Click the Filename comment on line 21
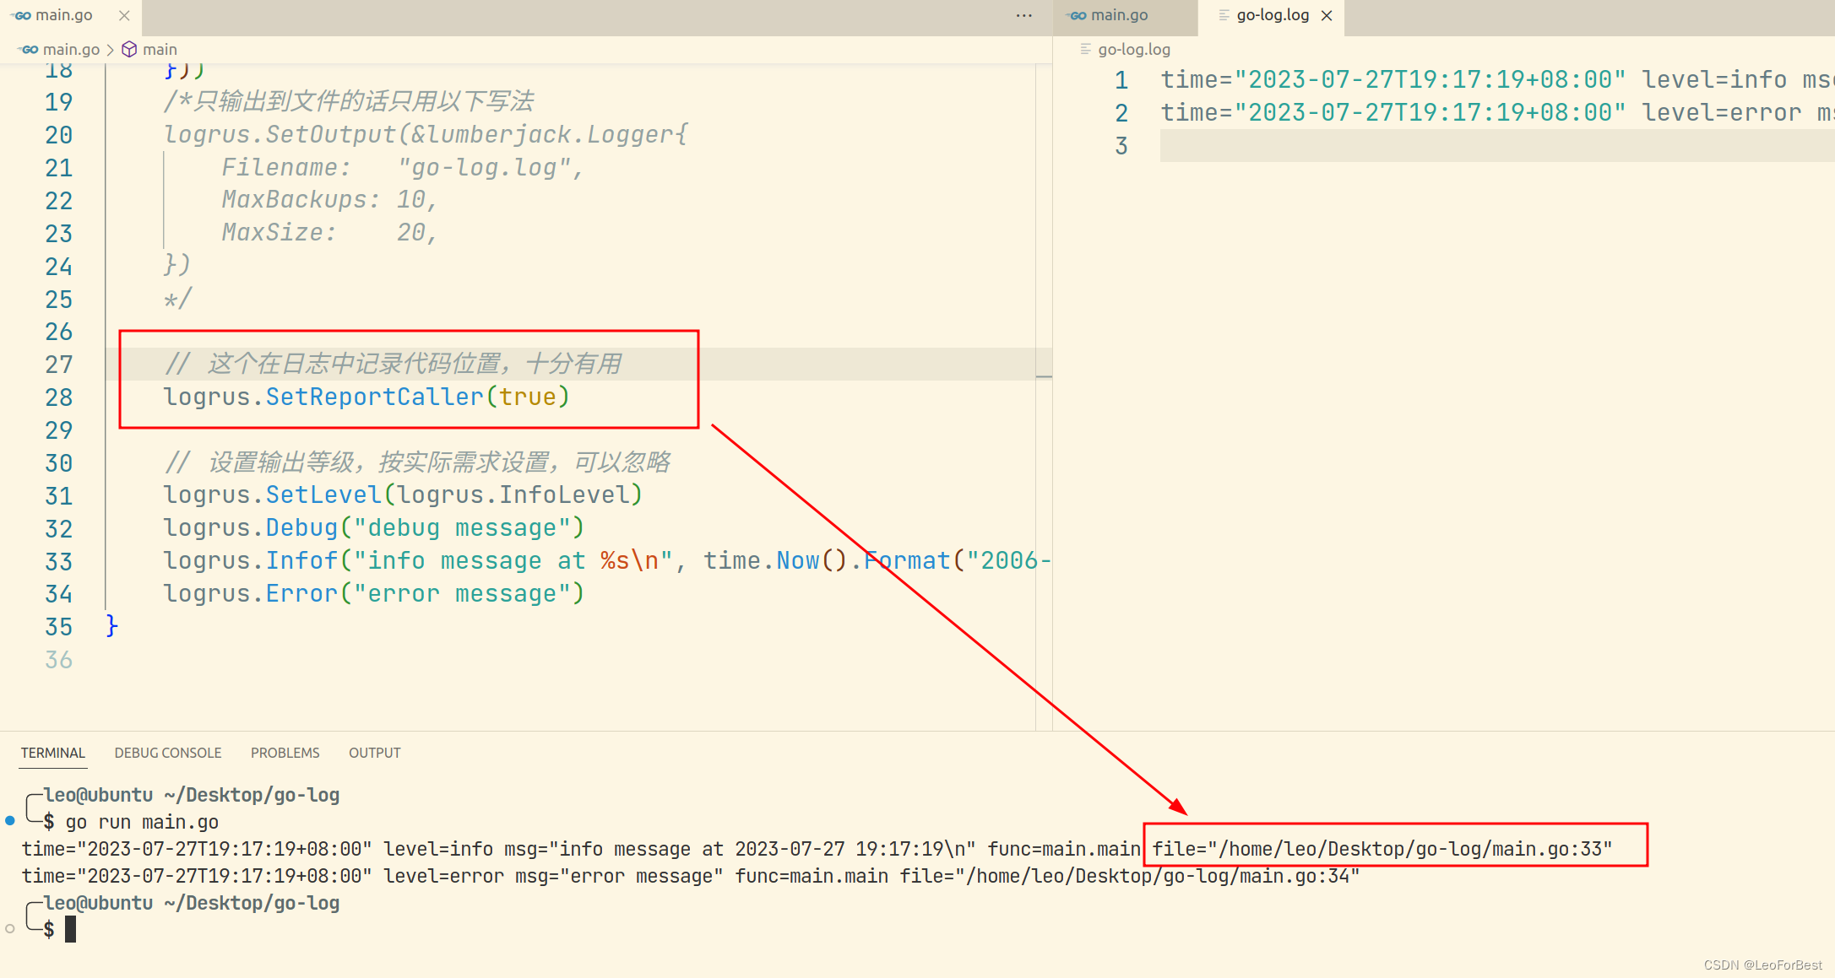This screenshot has height=978, width=1835. (402, 167)
